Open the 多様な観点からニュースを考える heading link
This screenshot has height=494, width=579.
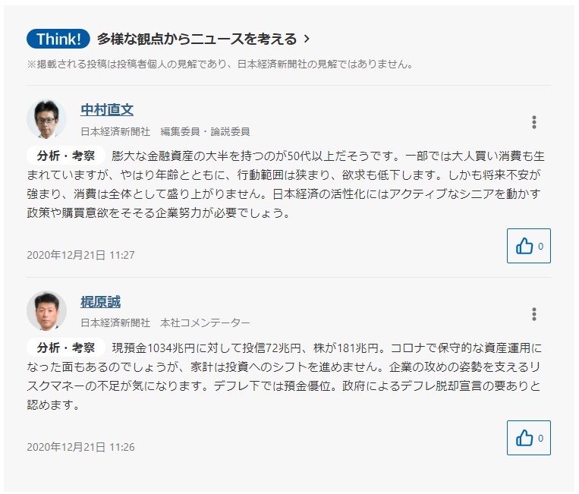pyautogui.click(x=197, y=39)
